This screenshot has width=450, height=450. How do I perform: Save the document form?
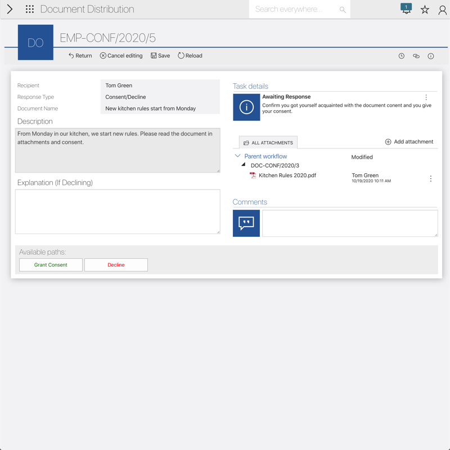(160, 56)
